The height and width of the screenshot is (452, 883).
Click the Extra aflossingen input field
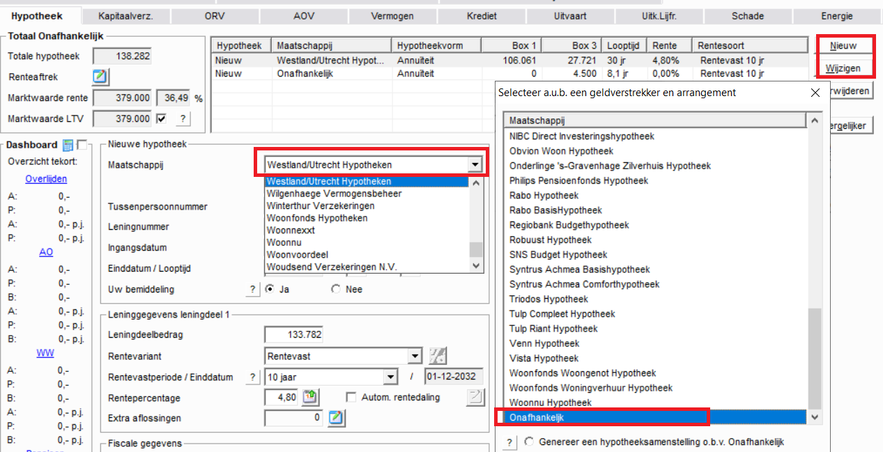(295, 418)
